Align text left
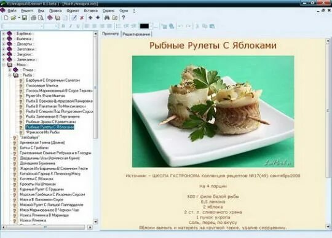332x238 pixels. click(x=87, y=26)
